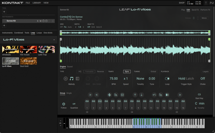This screenshot has width=215, height=133.
Task: Set Grid mode to Off
Action: pos(61,27)
